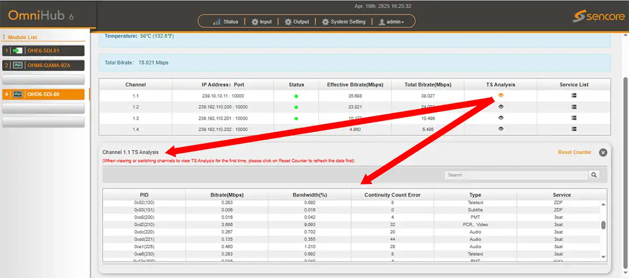Click the Type column header in TS Analysis
629x278 pixels.
pos(475,195)
